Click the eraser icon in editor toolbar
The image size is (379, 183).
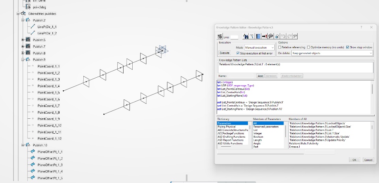point(277,36)
